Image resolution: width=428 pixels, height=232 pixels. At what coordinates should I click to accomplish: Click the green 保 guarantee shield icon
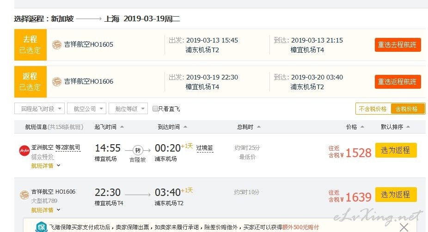[41, 226]
